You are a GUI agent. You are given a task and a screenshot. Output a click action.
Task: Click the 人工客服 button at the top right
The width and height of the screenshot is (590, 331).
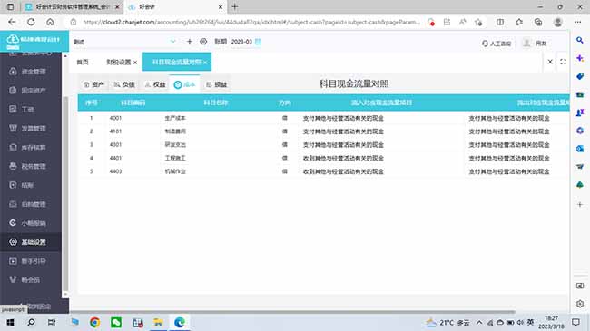tap(497, 44)
